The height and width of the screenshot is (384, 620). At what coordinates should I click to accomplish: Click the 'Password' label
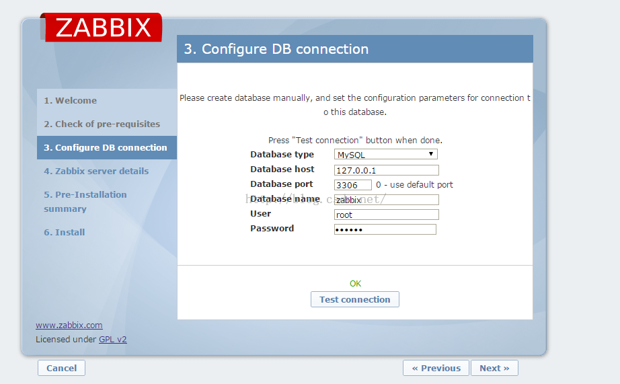[x=272, y=228]
